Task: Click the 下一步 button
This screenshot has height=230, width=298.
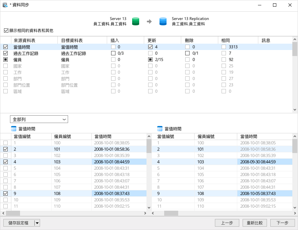Action: [282, 223]
